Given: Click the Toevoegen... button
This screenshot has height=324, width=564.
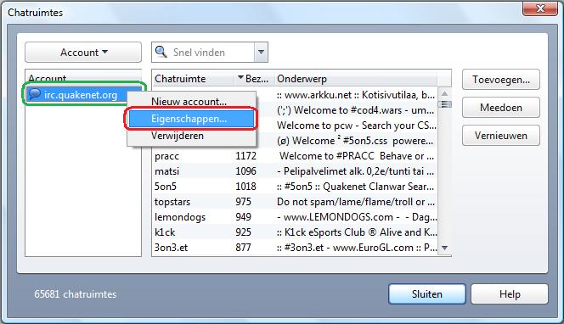Looking at the screenshot, I should click(x=501, y=80).
